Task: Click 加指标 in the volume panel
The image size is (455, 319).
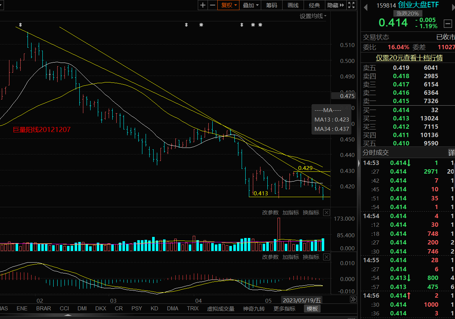Action: 291,212
